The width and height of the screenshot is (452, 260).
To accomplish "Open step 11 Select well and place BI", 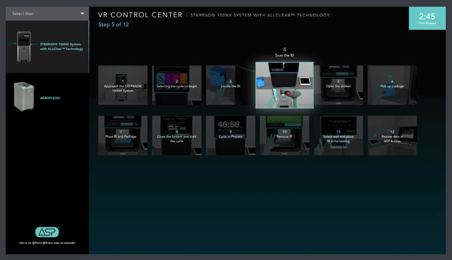I will point(338,135).
